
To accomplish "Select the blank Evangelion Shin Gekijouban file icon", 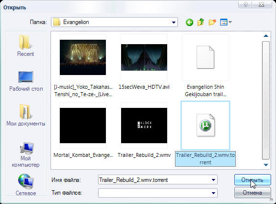I will tap(205, 57).
